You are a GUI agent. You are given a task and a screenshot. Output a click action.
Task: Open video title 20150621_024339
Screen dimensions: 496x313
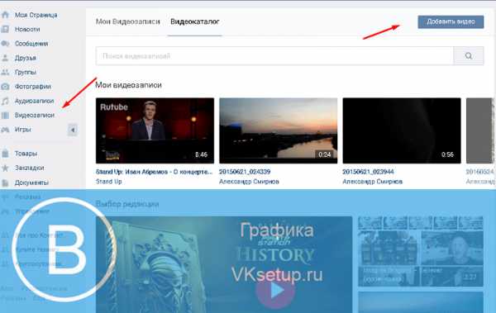tap(245, 172)
